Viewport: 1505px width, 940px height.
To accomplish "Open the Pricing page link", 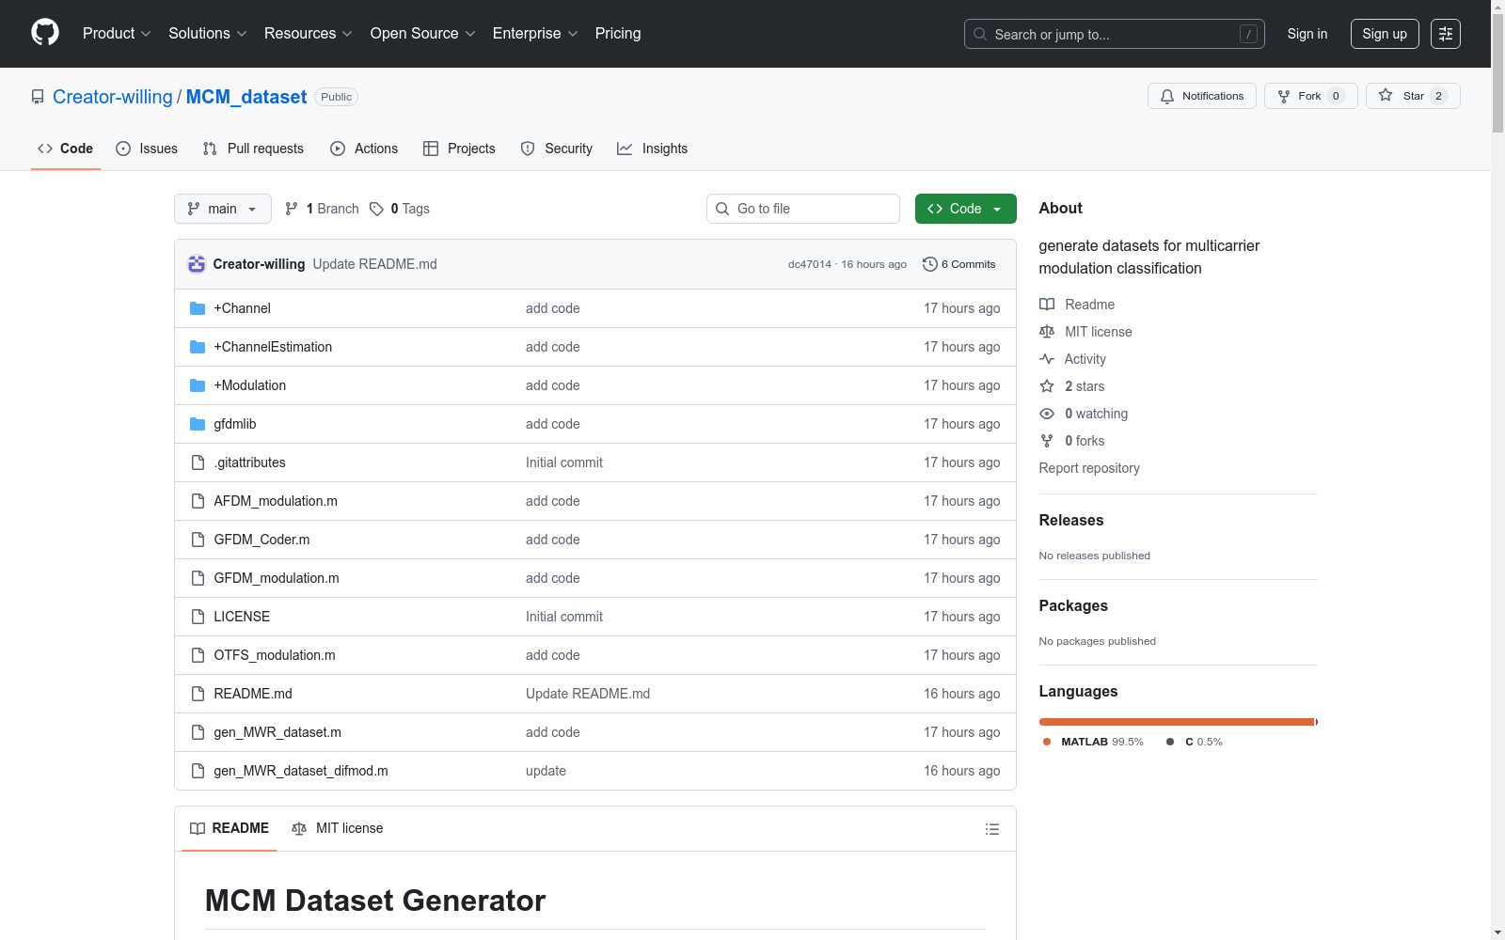I will (x=618, y=34).
